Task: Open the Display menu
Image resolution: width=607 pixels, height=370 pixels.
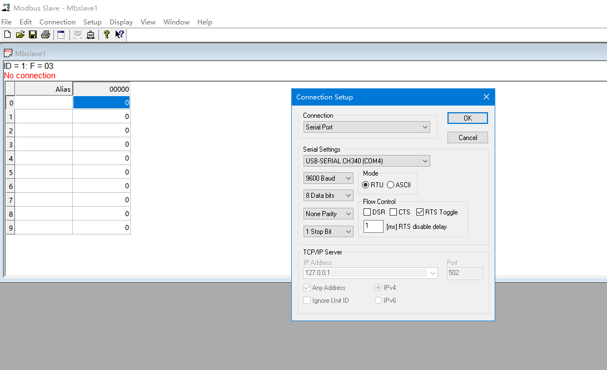Action: coord(121,22)
